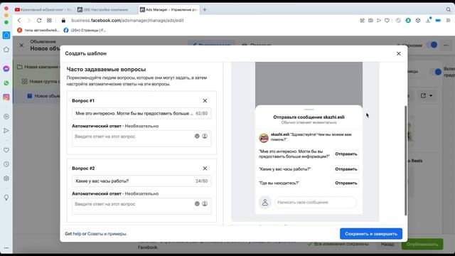Click the snapshot camera icon in the toolbar
The image size is (455, 256).
370,21
